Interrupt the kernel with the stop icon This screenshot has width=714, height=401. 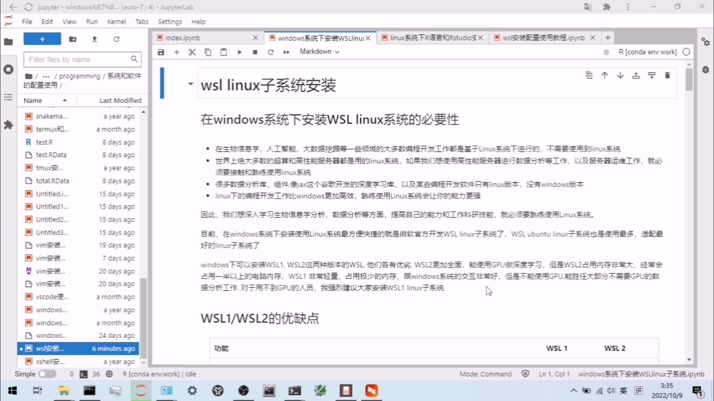pos(255,52)
